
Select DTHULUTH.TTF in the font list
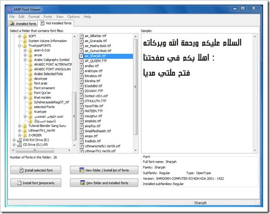(95, 101)
